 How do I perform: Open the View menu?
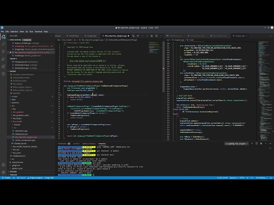click(x=22, y=32)
